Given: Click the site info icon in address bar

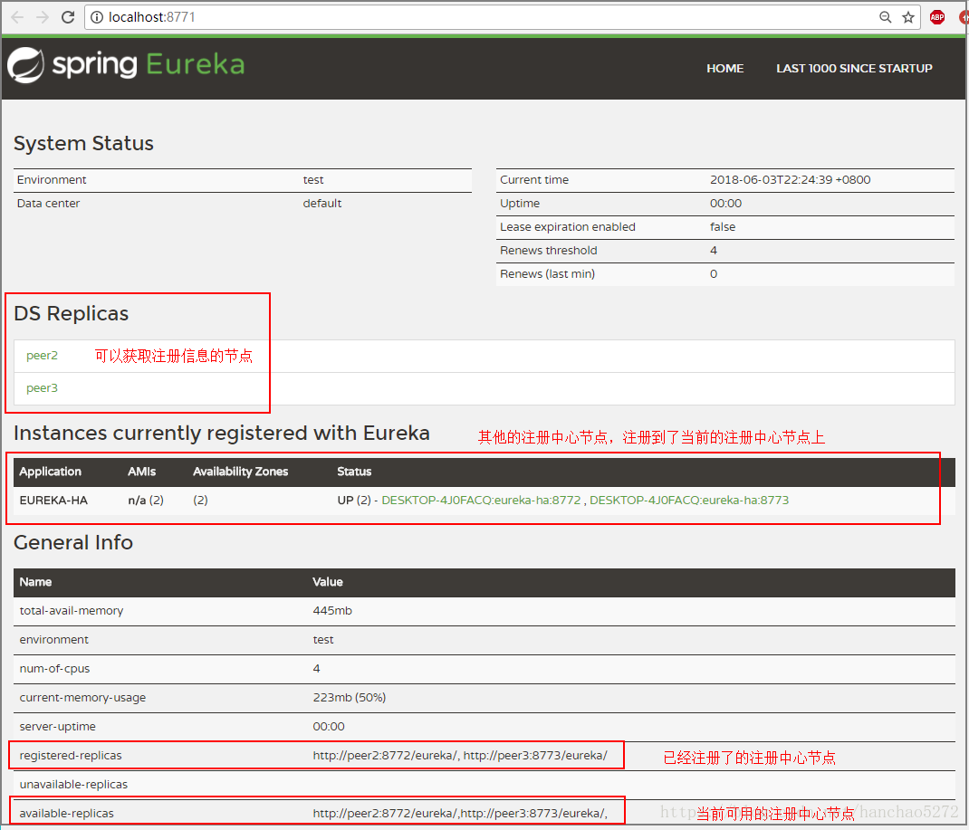Looking at the screenshot, I should pos(97,17).
